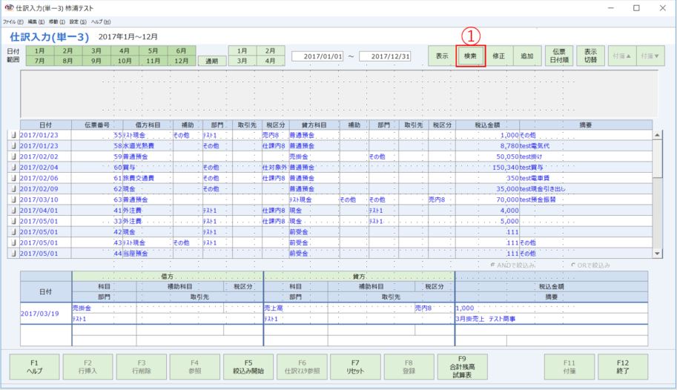Image resolution: width=677 pixels, height=390 pixels.
Task: Click the F8 登録 button
Action: (409, 367)
